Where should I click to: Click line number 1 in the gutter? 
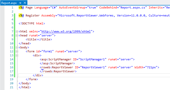[12, 7]
